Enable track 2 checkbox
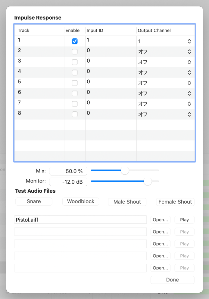The image size is (209, 299). 75,52
